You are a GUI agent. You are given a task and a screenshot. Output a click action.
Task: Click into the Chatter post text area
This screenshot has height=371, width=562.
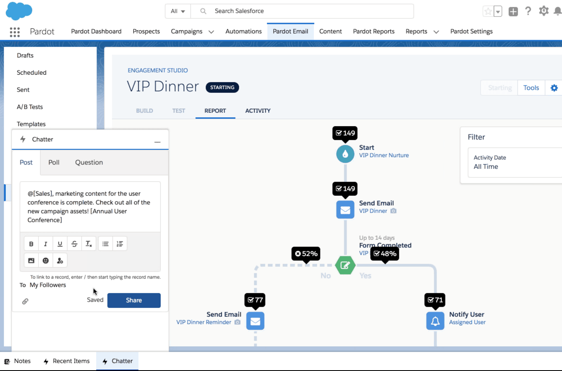coord(90,207)
